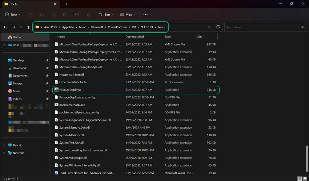Navigate to Microsoft in breadcrumb path
The width and height of the screenshot is (309, 181).
click(x=97, y=27)
